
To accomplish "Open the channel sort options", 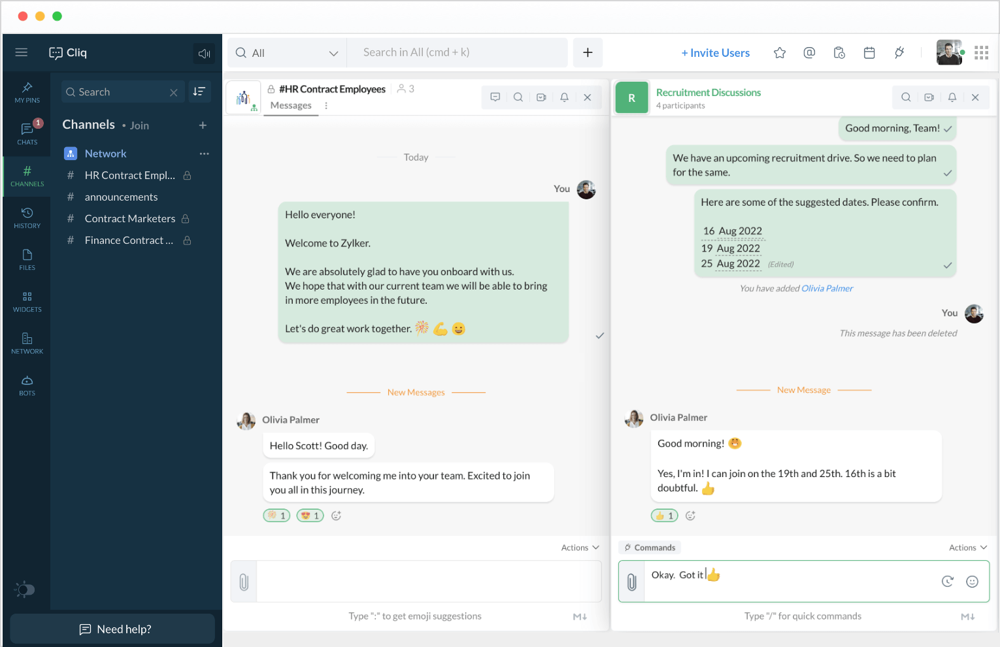I will coord(199,91).
